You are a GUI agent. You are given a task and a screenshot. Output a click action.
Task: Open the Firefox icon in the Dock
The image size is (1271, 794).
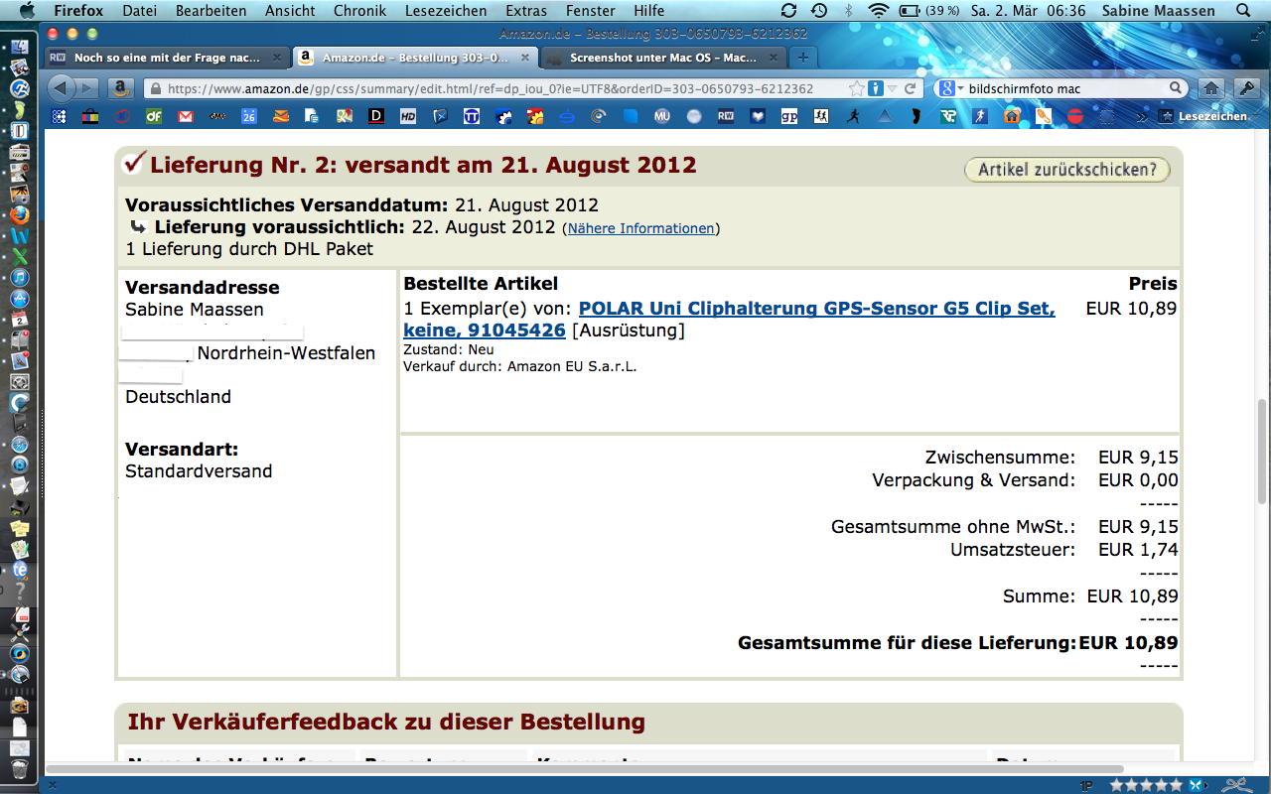19,214
